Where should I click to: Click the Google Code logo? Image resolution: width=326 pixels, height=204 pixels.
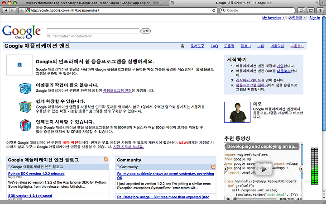[22, 32]
